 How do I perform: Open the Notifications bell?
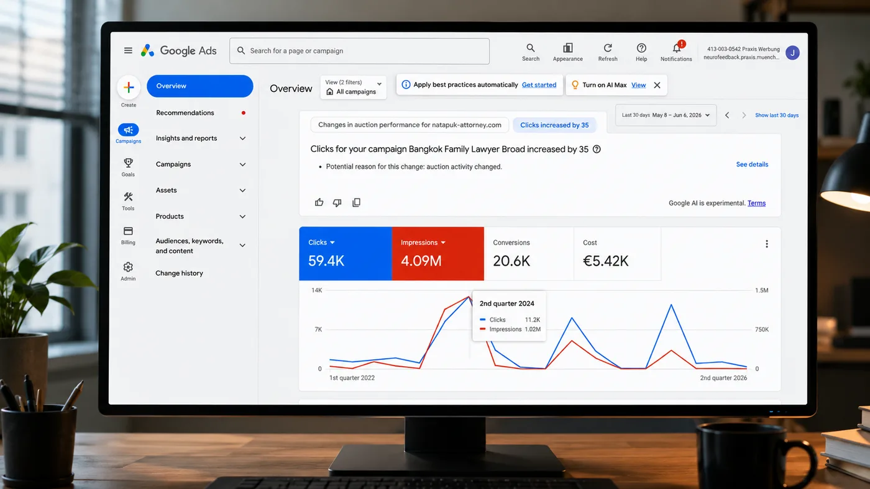point(676,52)
